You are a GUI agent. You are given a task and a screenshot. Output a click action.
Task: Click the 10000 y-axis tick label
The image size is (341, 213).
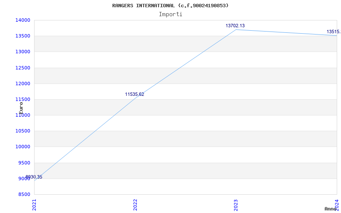coord(23,147)
